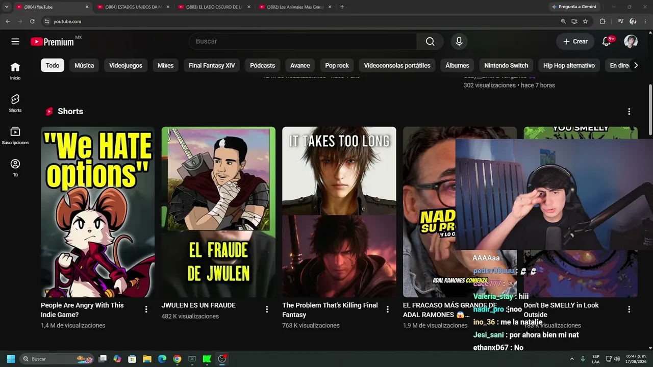
Task: Switch to 'Los Animales Mas Grand' tab
Action: coord(296,7)
